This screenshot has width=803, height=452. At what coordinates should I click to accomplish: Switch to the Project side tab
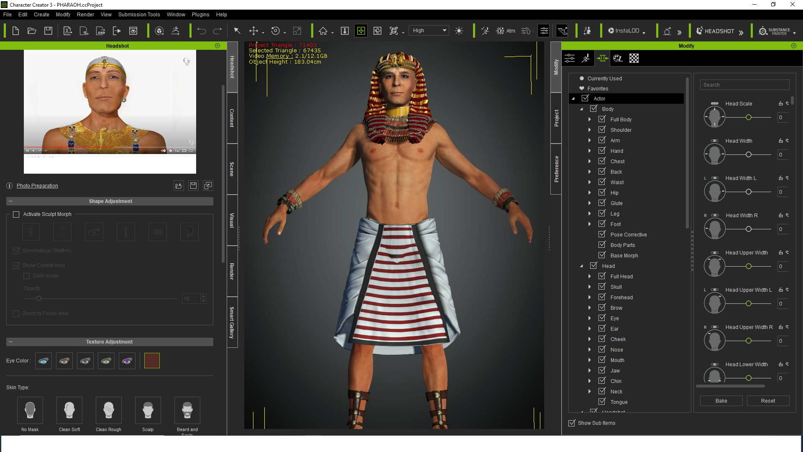(x=556, y=118)
